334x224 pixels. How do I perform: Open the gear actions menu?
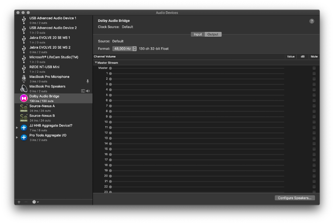click(35, 202)
